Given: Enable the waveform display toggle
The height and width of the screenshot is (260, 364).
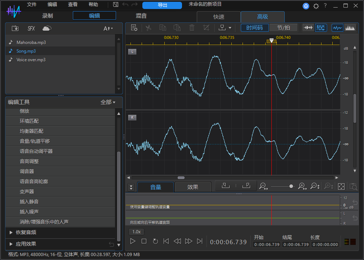Looking at the screenshot, I should 338,27.
